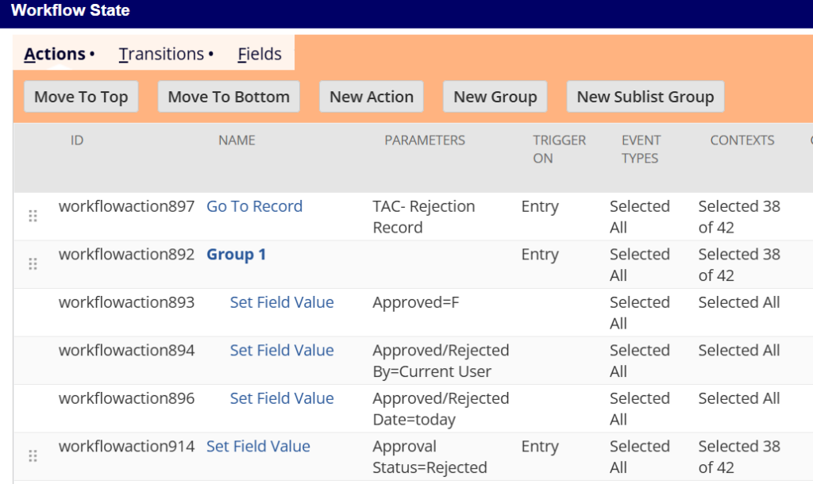The width and height of the screenshot is (813, 484).
Task: Click Entry trigger for workflowaction892
Action: click(540, 255)
